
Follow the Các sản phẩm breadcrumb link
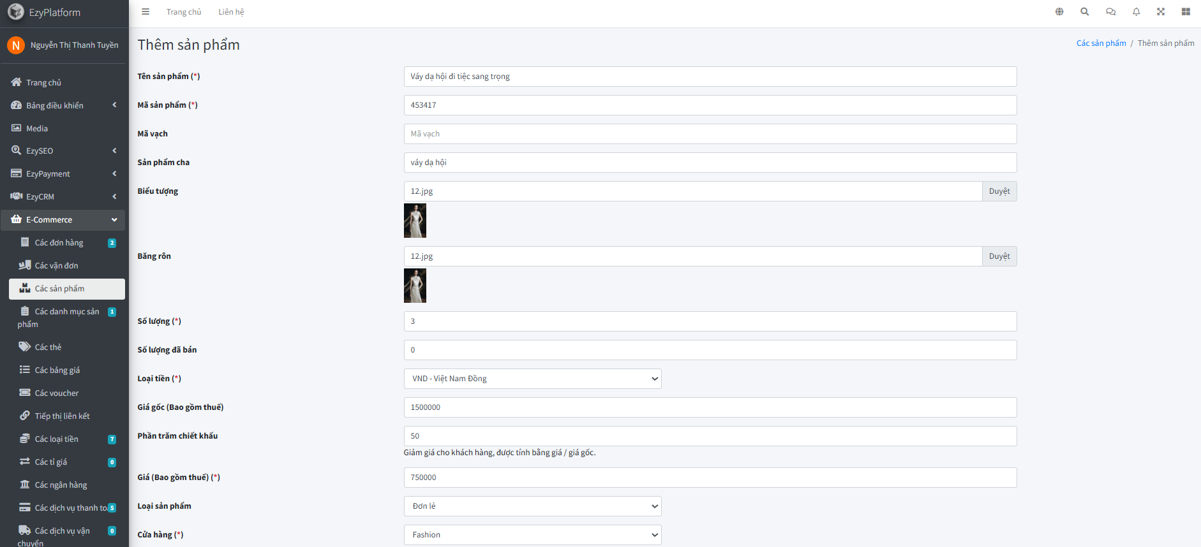(1101, 43)
